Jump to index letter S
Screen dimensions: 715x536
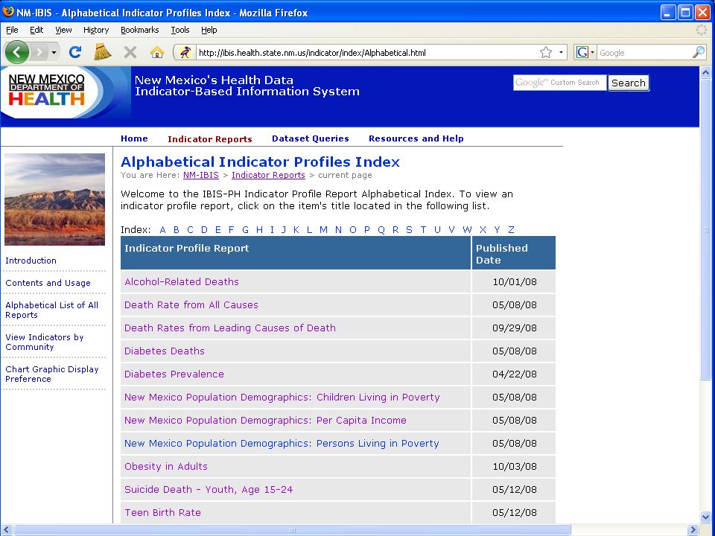click(x=409, y=230)
